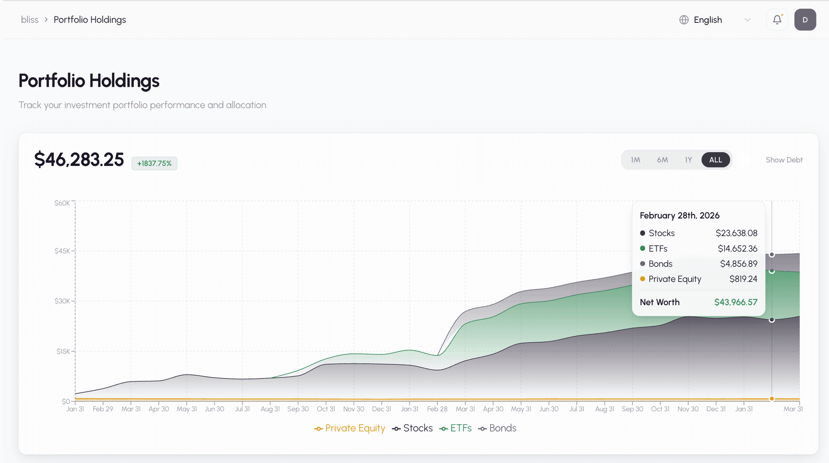829x463 pixels.
Task: Switch to the 6M time range
Action: click(662, 160)
